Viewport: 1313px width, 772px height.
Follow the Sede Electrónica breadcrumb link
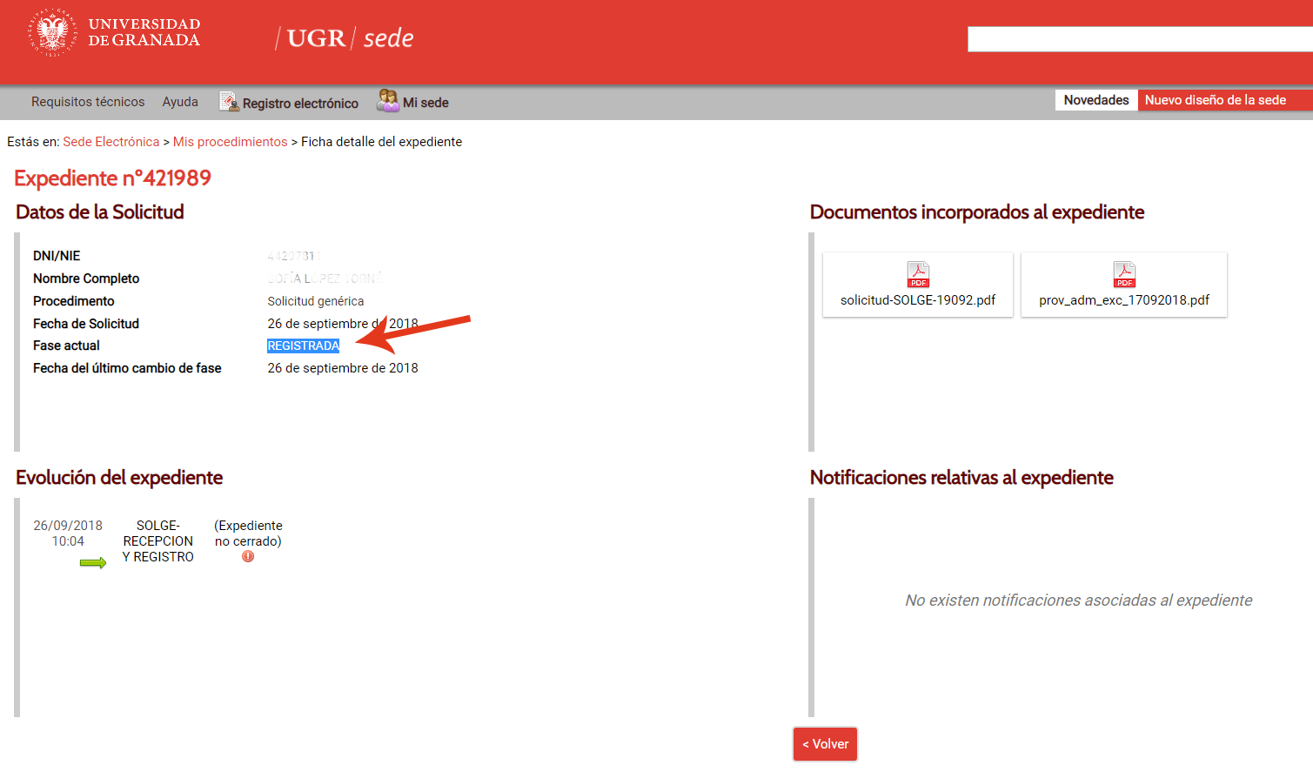click(x=111, y=142)
